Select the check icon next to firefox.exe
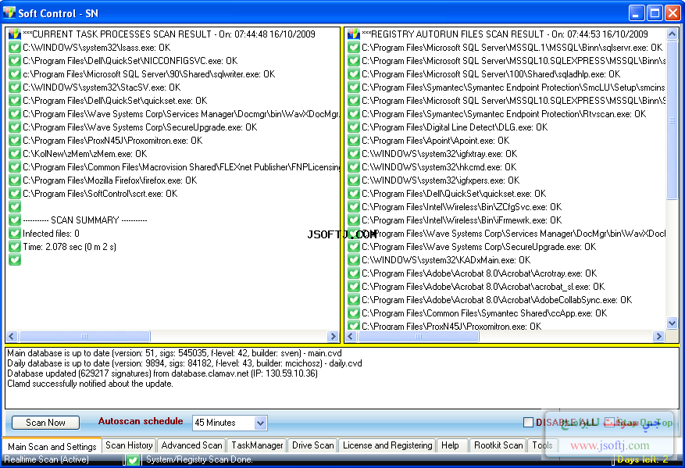This screenshot has width=685, height=468. pyautogui.click(x=14, y=180)
